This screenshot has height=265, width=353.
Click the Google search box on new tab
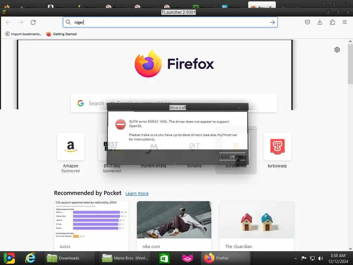[x=174, y=103]
